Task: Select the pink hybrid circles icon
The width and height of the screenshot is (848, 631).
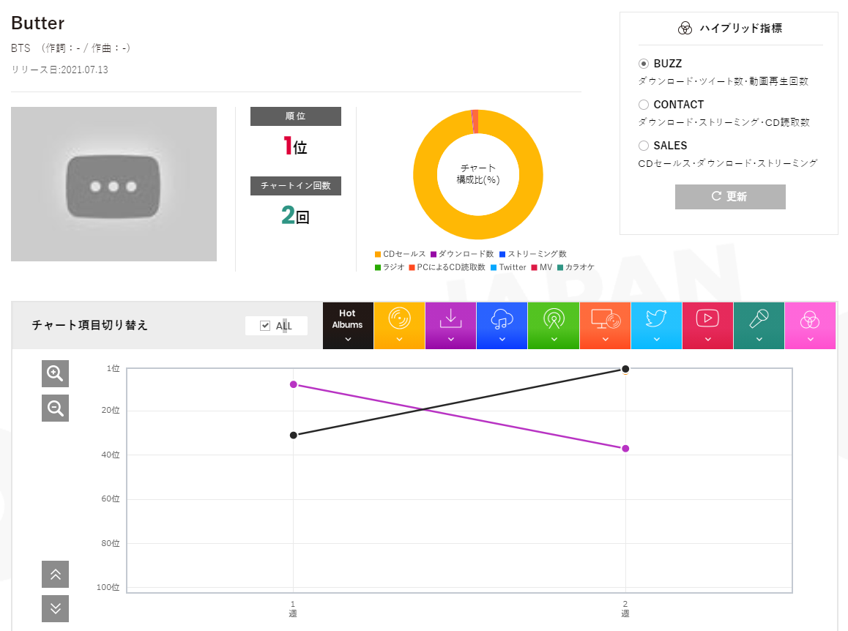Action: 810,320
